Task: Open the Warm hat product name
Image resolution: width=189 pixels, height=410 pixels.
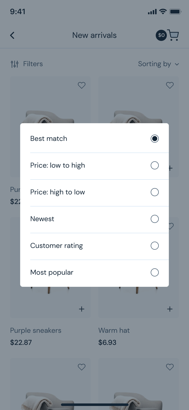Action: tap(114, 330)
